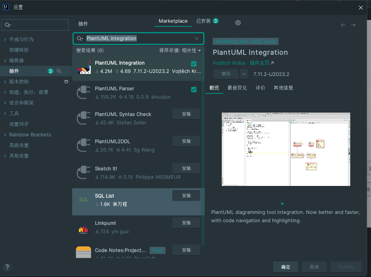Expand the 构建、执行、部署 node
This screenshot has width=371, height=277.
click(5, 92)
